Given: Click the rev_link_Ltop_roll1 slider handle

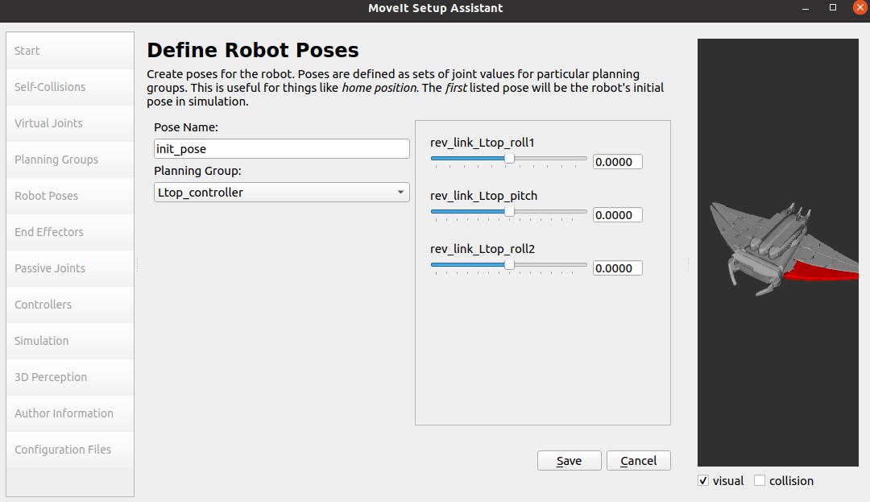Looking at the screenshot, I should pyautogui.click(x=509, y=159).
